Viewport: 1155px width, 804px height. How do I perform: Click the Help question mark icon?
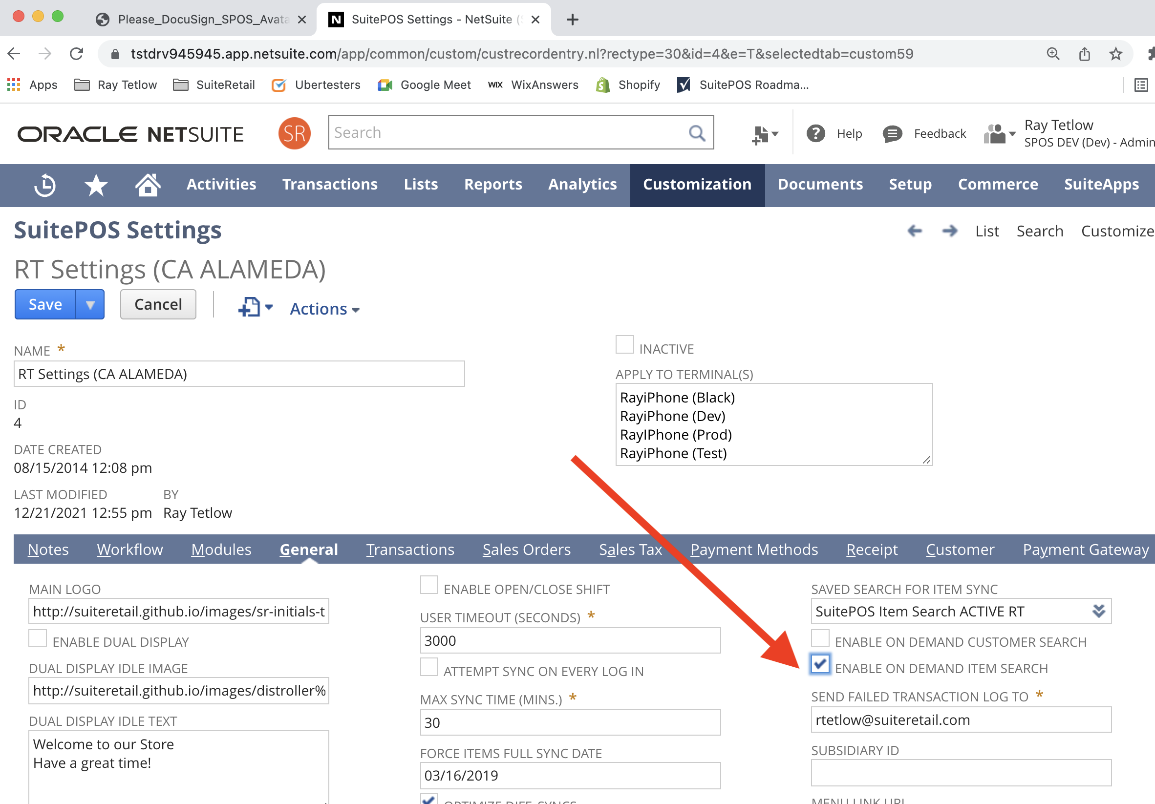tap(815, 134)
